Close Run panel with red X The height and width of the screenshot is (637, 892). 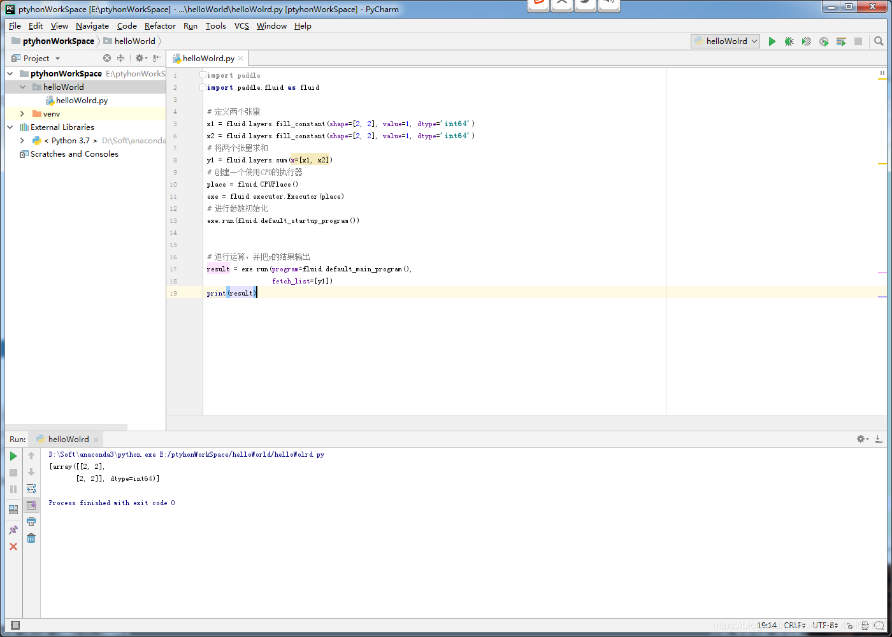pos(13,547)
